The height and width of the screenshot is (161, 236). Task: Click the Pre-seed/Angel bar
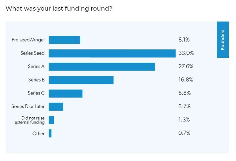pos(64,40)
